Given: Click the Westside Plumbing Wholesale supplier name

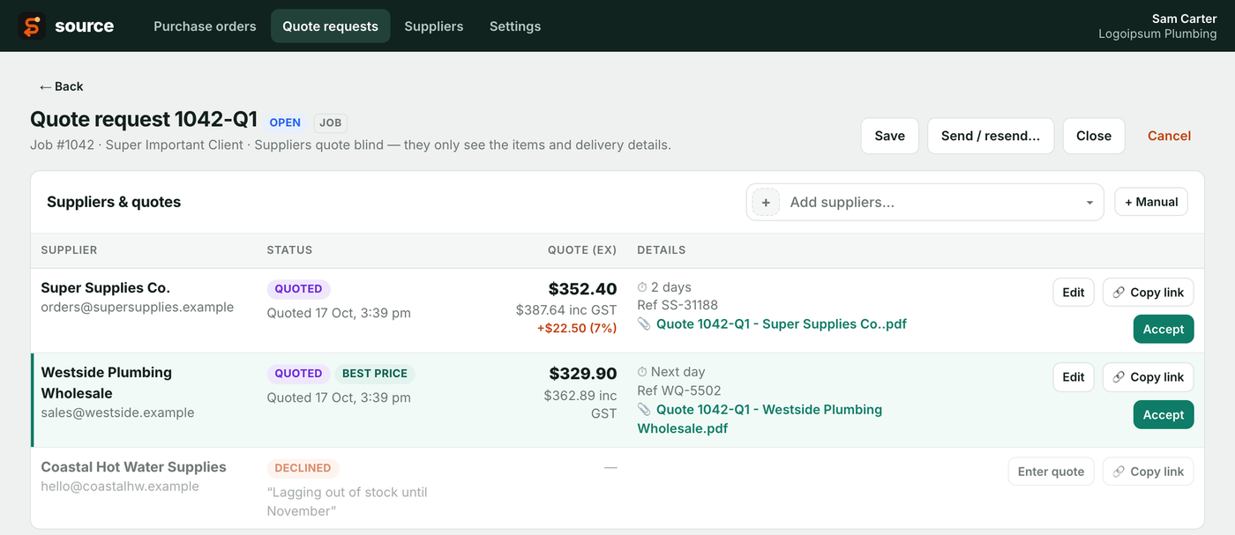Looking at the screenshot, I should (106, 383).
